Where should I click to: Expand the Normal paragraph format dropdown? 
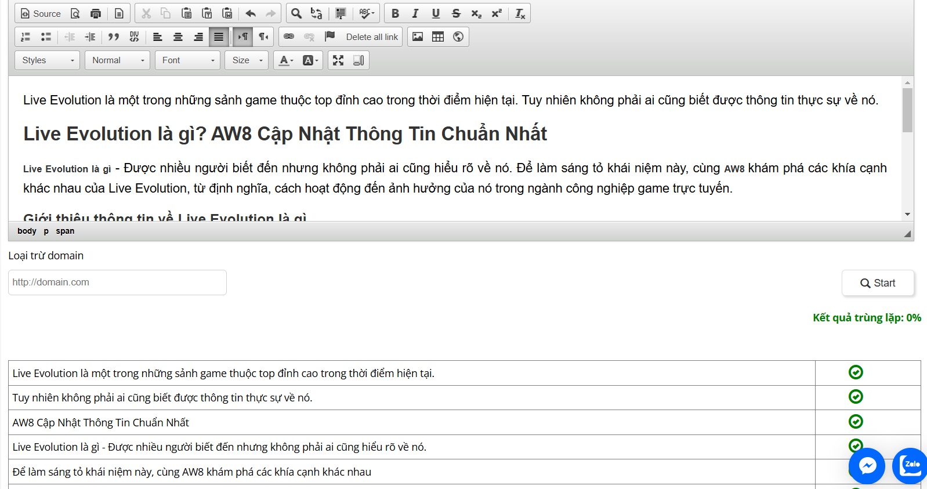(x=118, y=60)
